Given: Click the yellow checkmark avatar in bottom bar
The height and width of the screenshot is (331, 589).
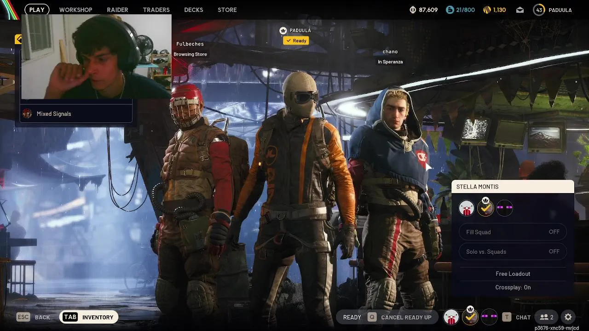Looking at the screenshot, I should click(470, 316).
